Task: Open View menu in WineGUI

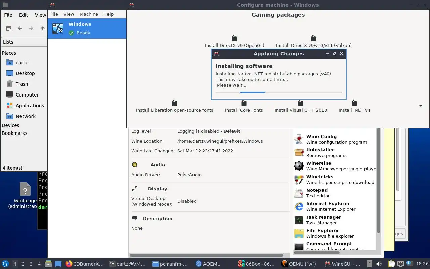Action: [69, 14]
